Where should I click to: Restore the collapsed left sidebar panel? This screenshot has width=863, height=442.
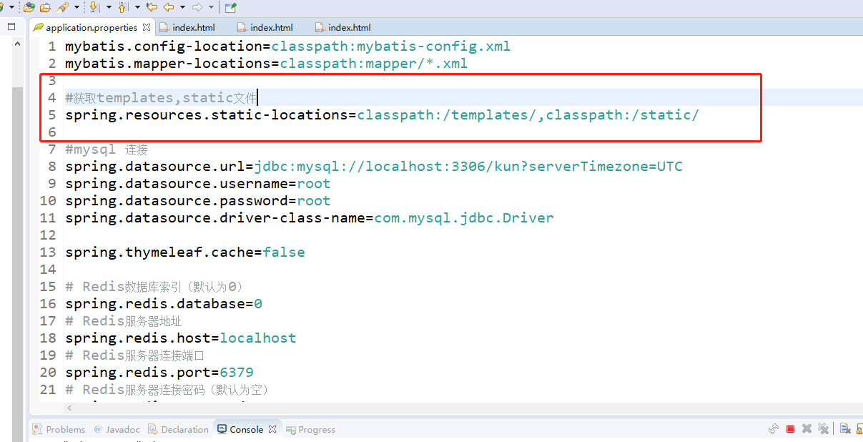(x=10, y=26)
